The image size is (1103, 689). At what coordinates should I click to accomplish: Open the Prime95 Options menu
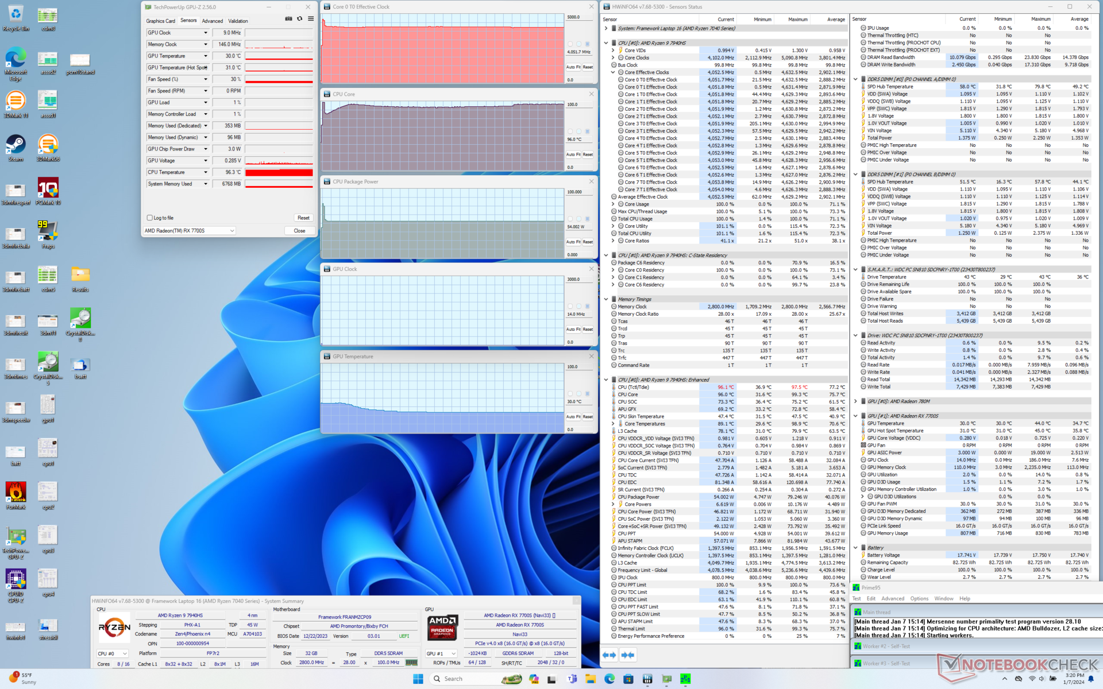point(919,598)
